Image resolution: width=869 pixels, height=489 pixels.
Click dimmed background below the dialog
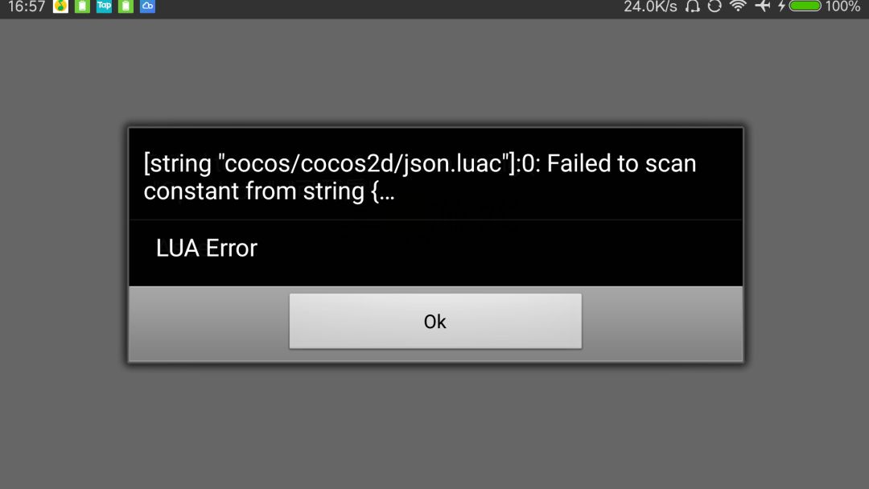[x=434, y=426]
